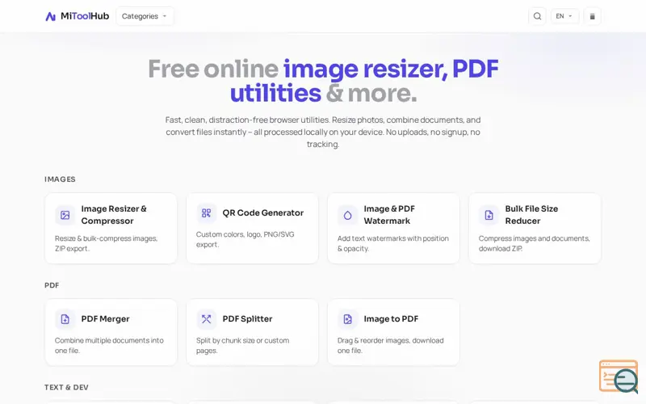Click 'Resize & bulk-compress images, ZIP export.' text
The width and height of the screenshot is (646, 404).
pyautogui.click(x=107, y=244)
